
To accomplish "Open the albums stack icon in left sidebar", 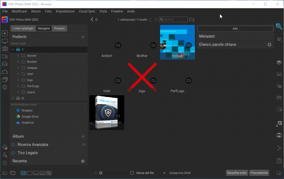I will tap(5, 80).
